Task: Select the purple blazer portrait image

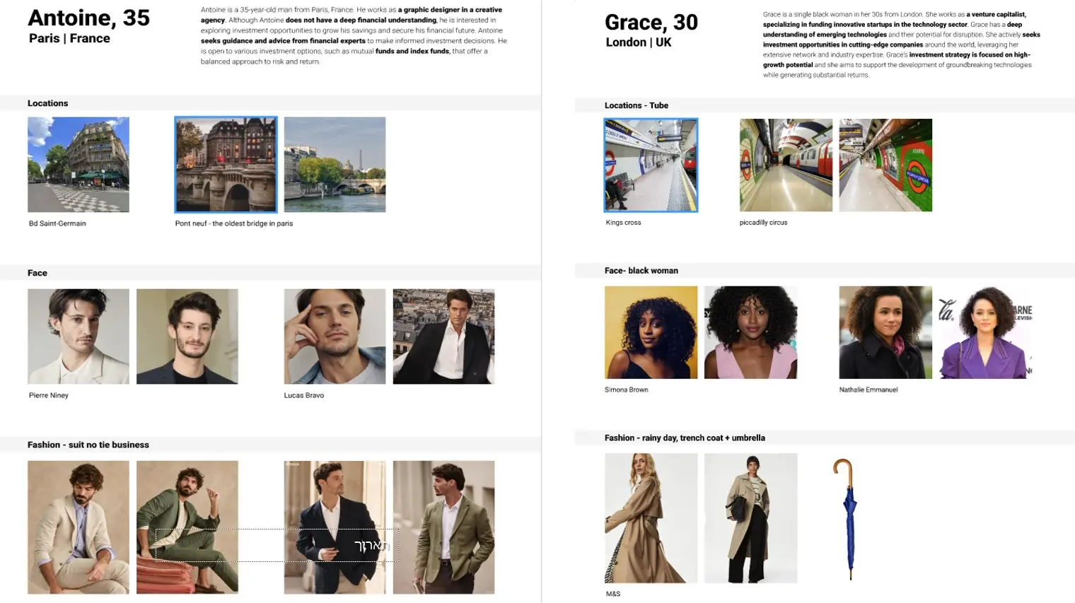Action: coord(985,332)
